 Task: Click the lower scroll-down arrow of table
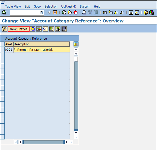click(76, 137)
